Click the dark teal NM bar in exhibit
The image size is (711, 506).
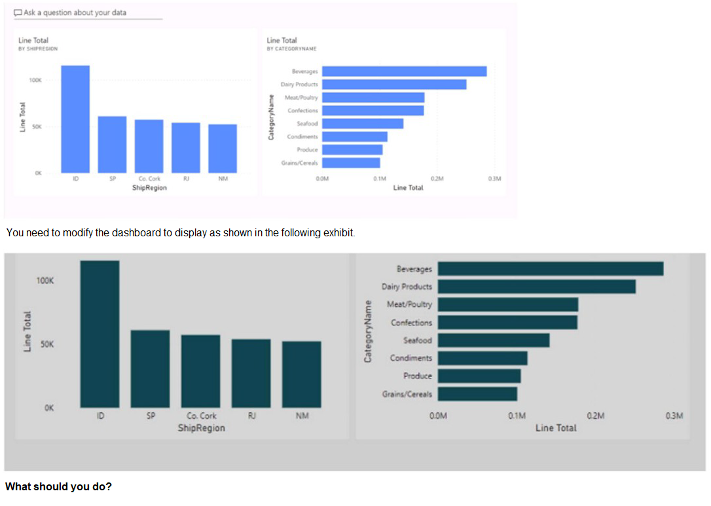click(x=301, y=374)
